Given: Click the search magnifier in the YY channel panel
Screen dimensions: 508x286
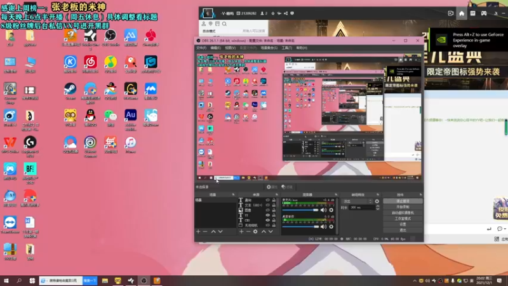Looking at the screenshot, I should click(224, 24).
